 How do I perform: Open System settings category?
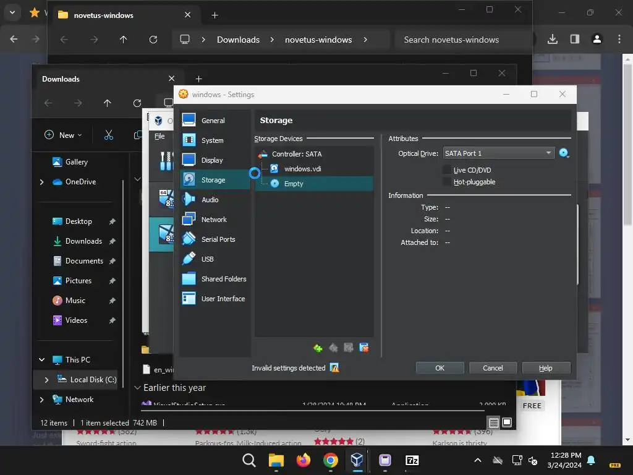click(x=215, y=140)
